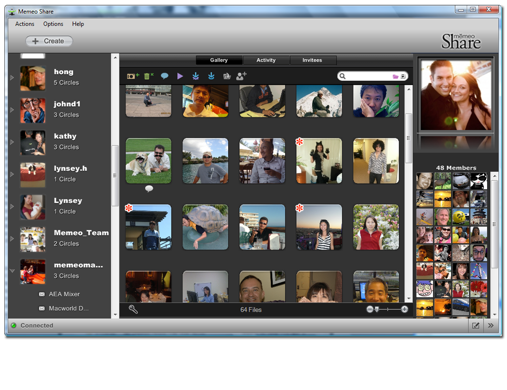Click the edit note icon in status bar
This screenshot has width=507, height=390.
(476, 325)
